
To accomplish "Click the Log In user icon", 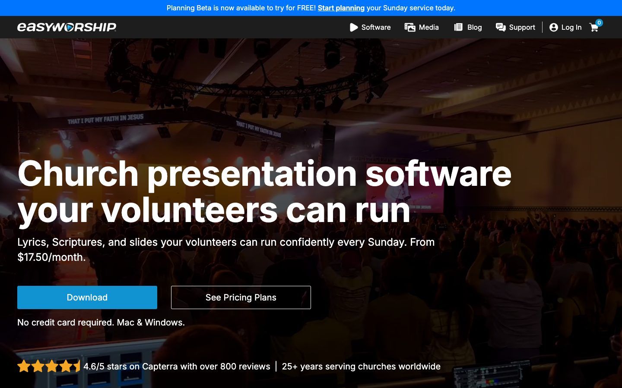I will pos(554,27).
